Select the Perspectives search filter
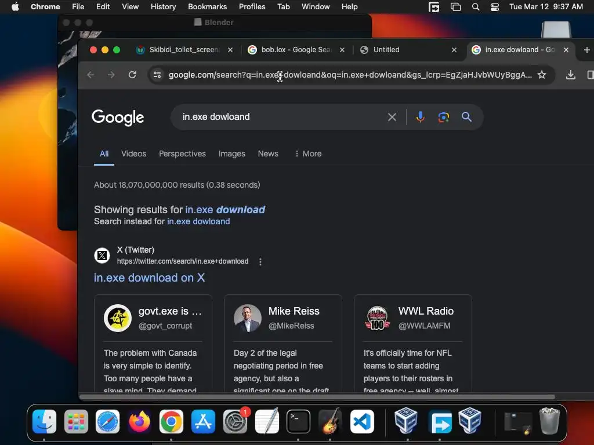Image resolution: width=594 pixels, height=445 pixels. pyautogui.click(x=182, y=154)
